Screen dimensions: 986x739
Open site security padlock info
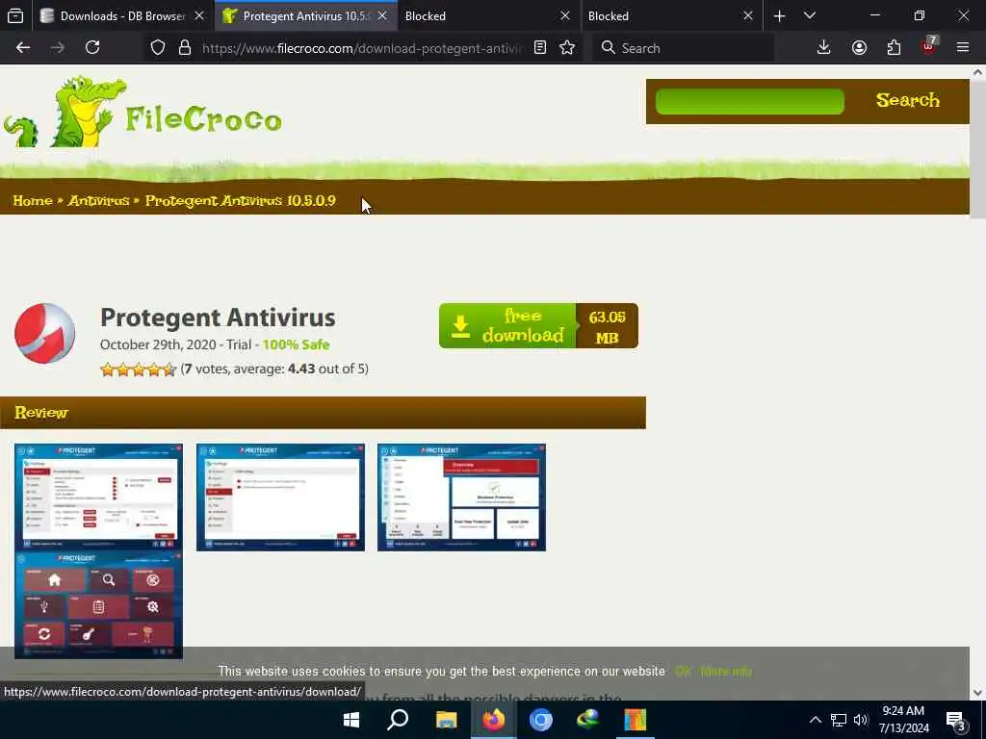click(x=185, y=48)
